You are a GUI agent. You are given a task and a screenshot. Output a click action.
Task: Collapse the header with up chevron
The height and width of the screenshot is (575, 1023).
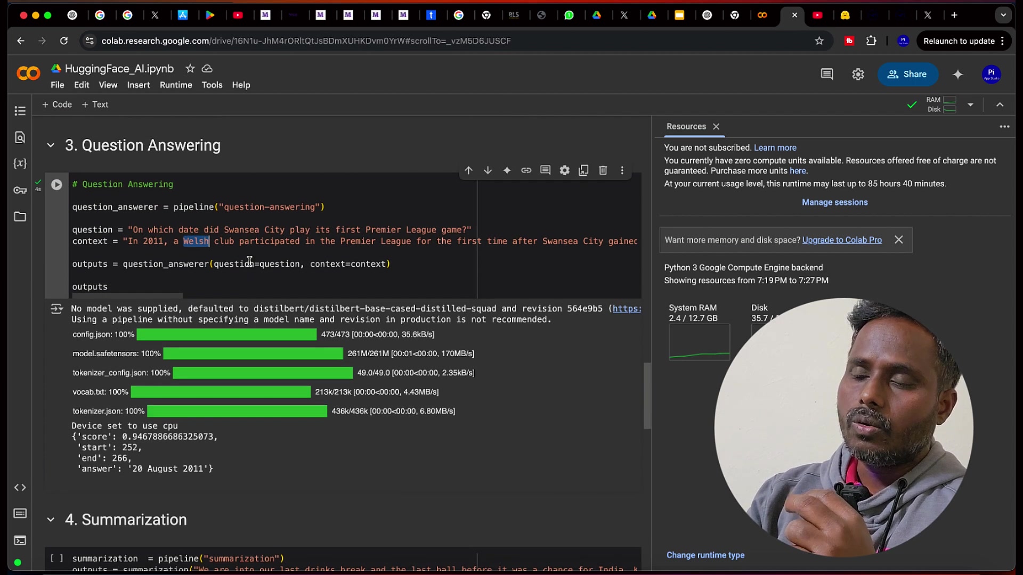[1000, 105]
